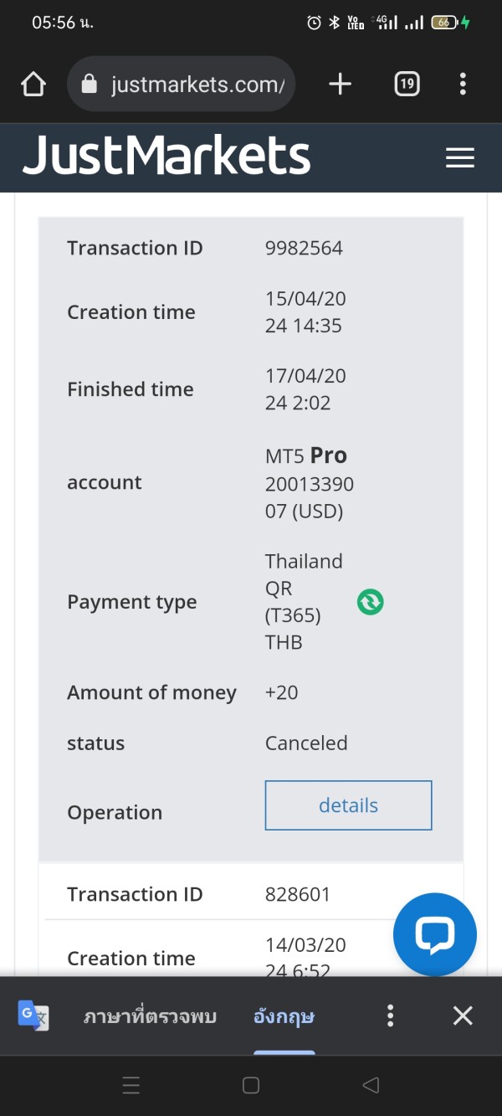Open the live chat bubble
502x1116 pixels.
point(434,934)
